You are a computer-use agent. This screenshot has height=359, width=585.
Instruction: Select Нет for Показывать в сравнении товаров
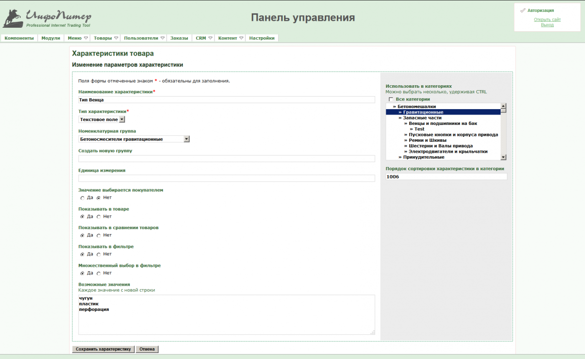pyautogui.click(x=98, y=236)
